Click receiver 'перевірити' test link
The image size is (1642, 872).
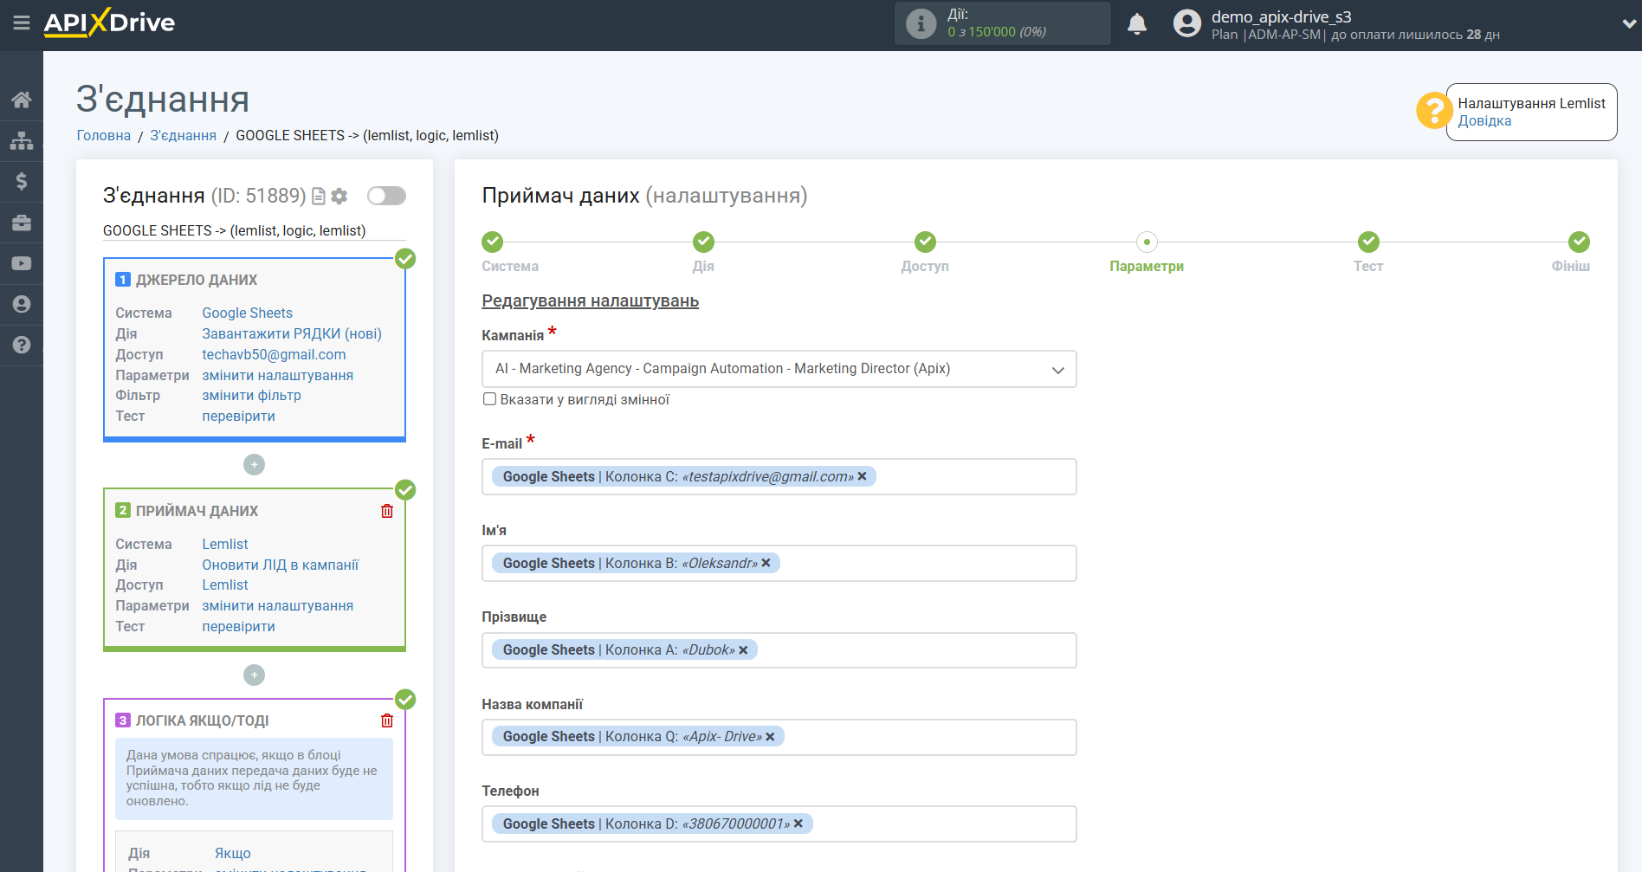point(239,626)
